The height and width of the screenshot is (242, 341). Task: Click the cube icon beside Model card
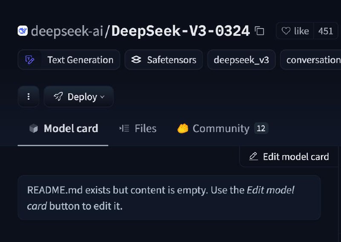coord(34,128)
